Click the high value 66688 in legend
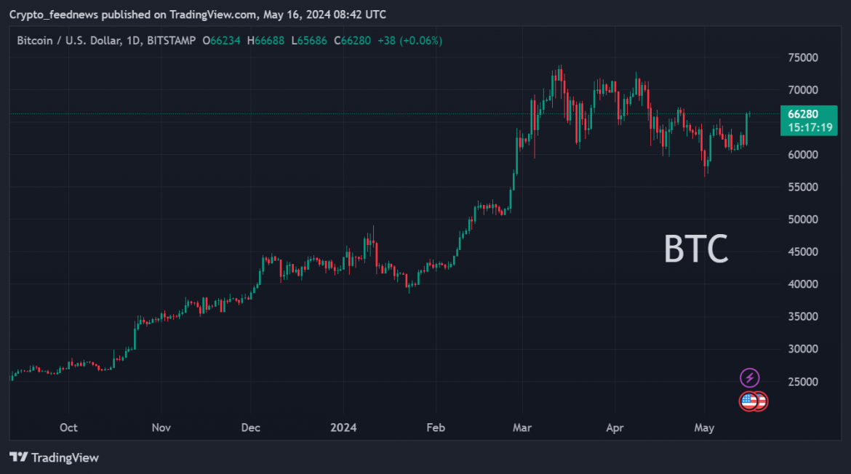This screenshot has width=851, height=474. pos(267,41)
